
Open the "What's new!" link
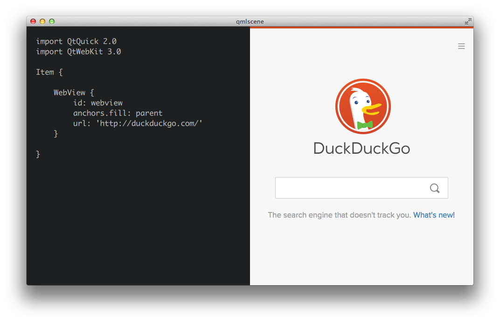point(434,215)
